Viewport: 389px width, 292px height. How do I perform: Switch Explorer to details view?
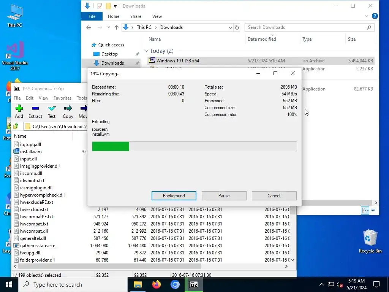pos(365,210)
